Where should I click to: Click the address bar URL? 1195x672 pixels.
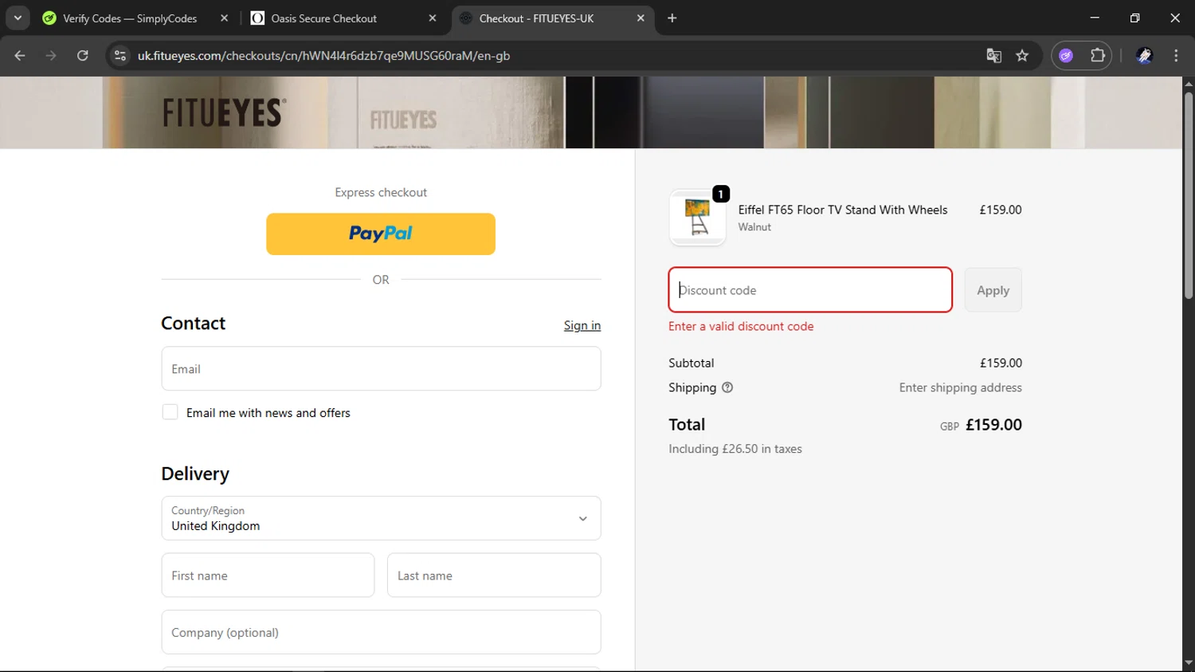(x=323, y=56)
